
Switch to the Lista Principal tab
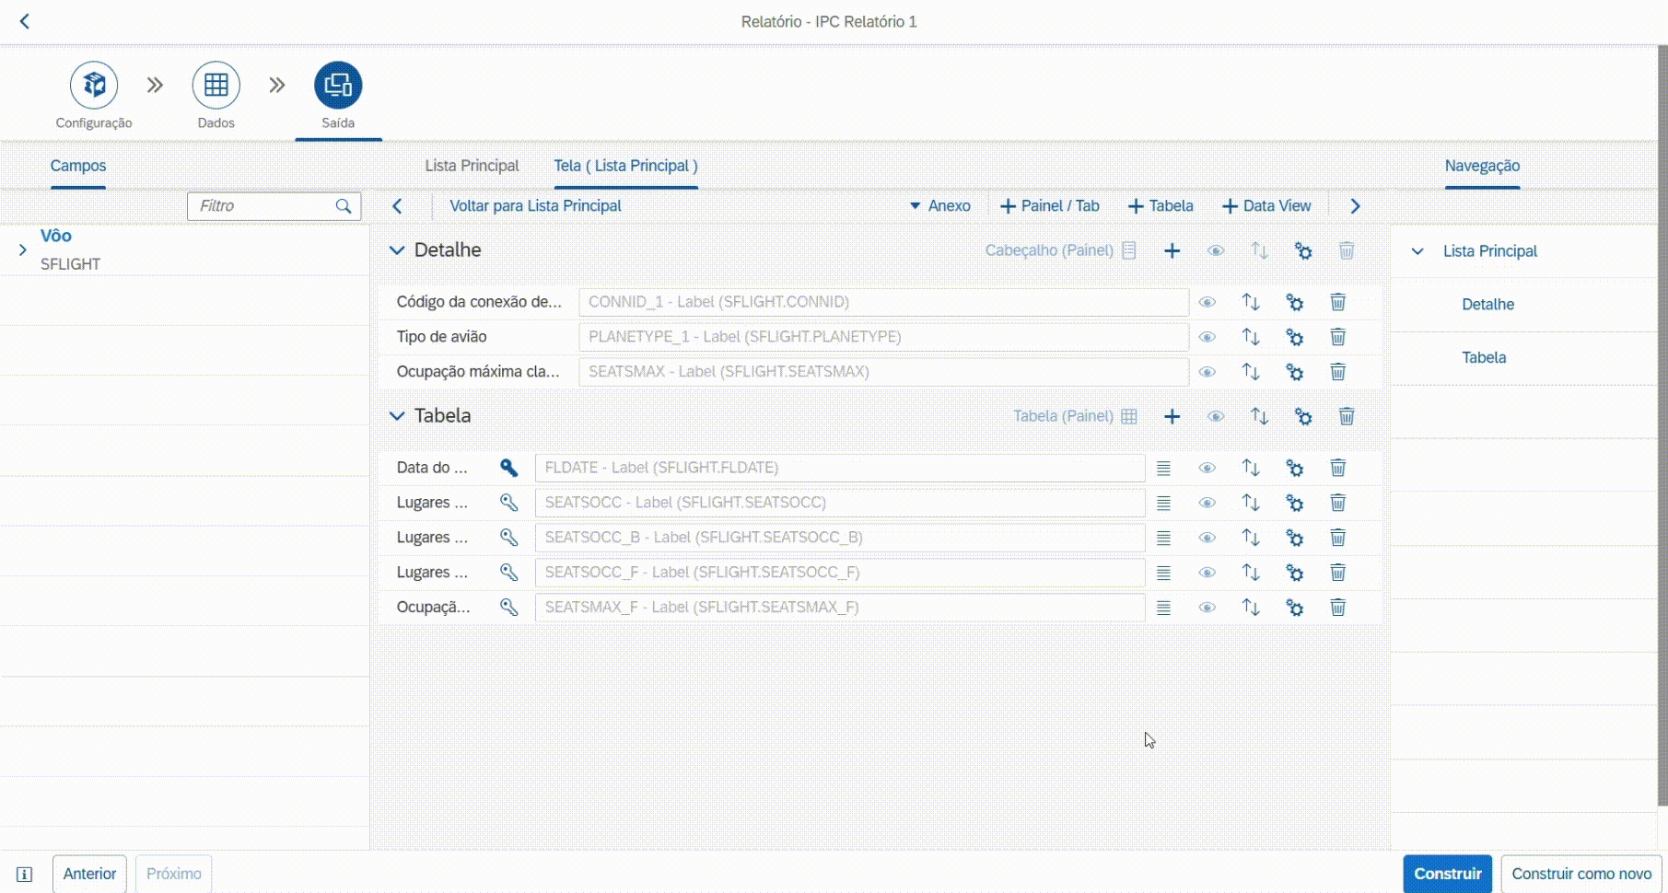[x=472, y=166]
